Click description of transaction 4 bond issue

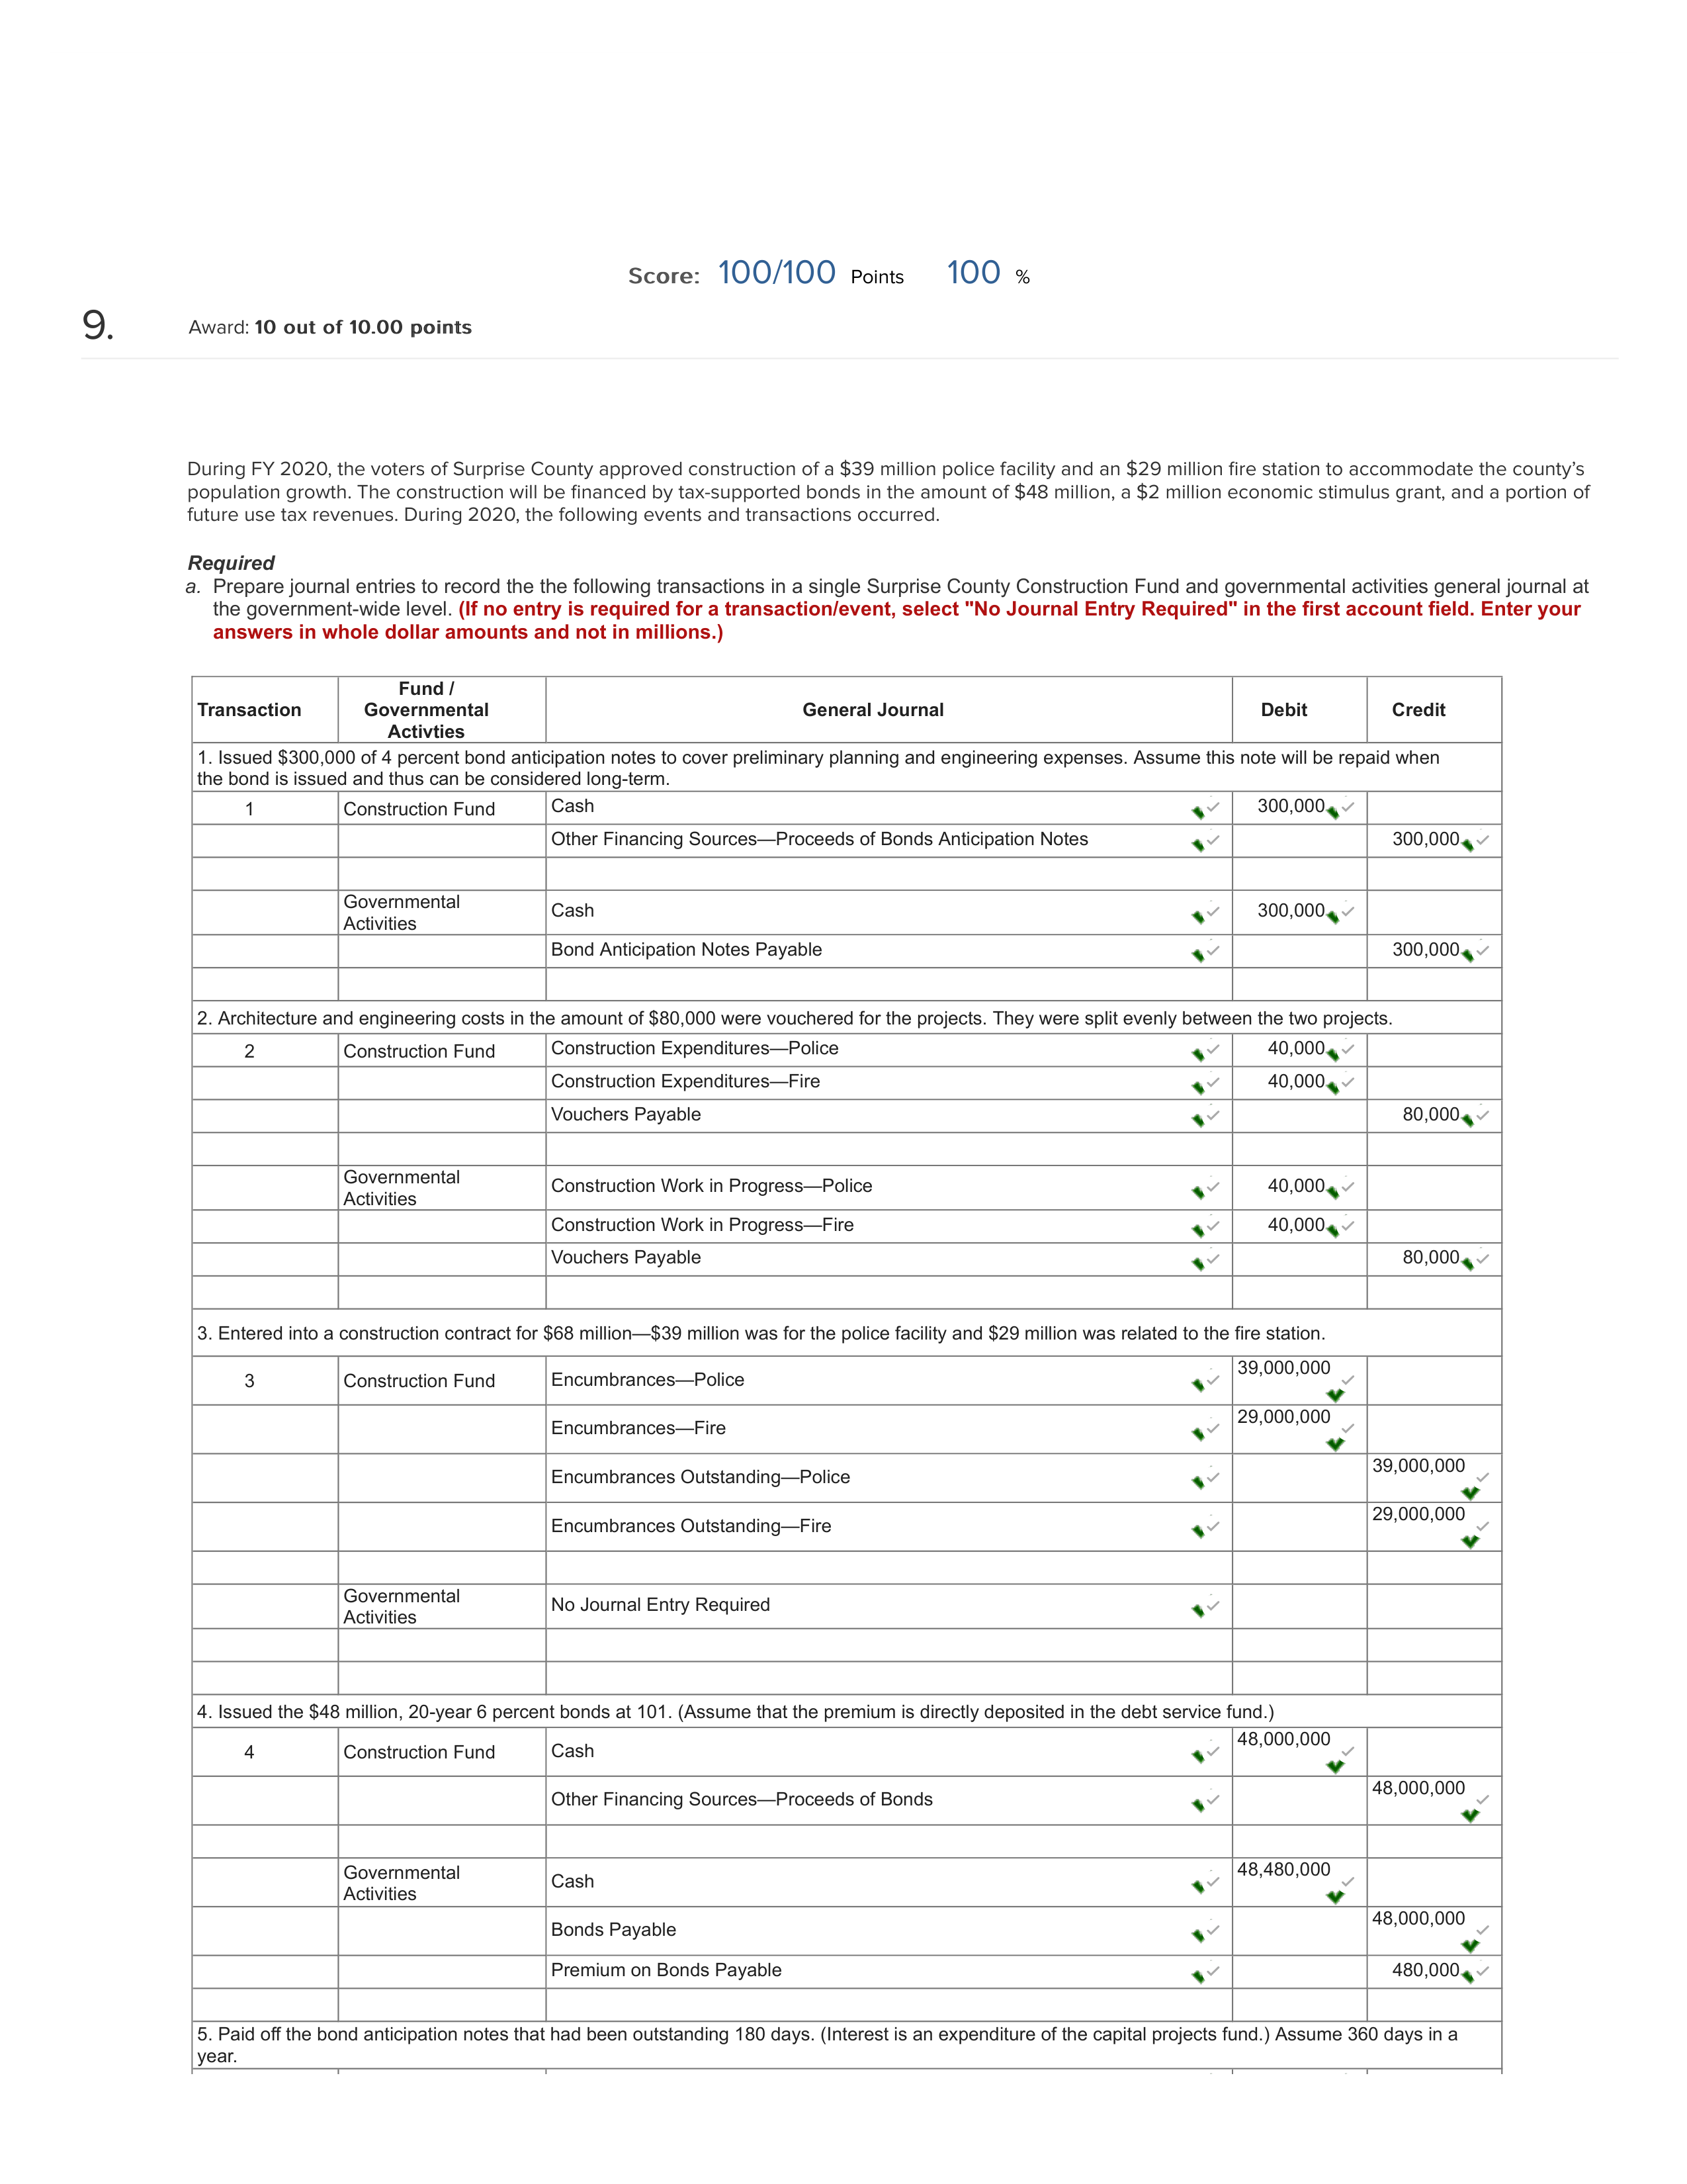point(736,1712)
